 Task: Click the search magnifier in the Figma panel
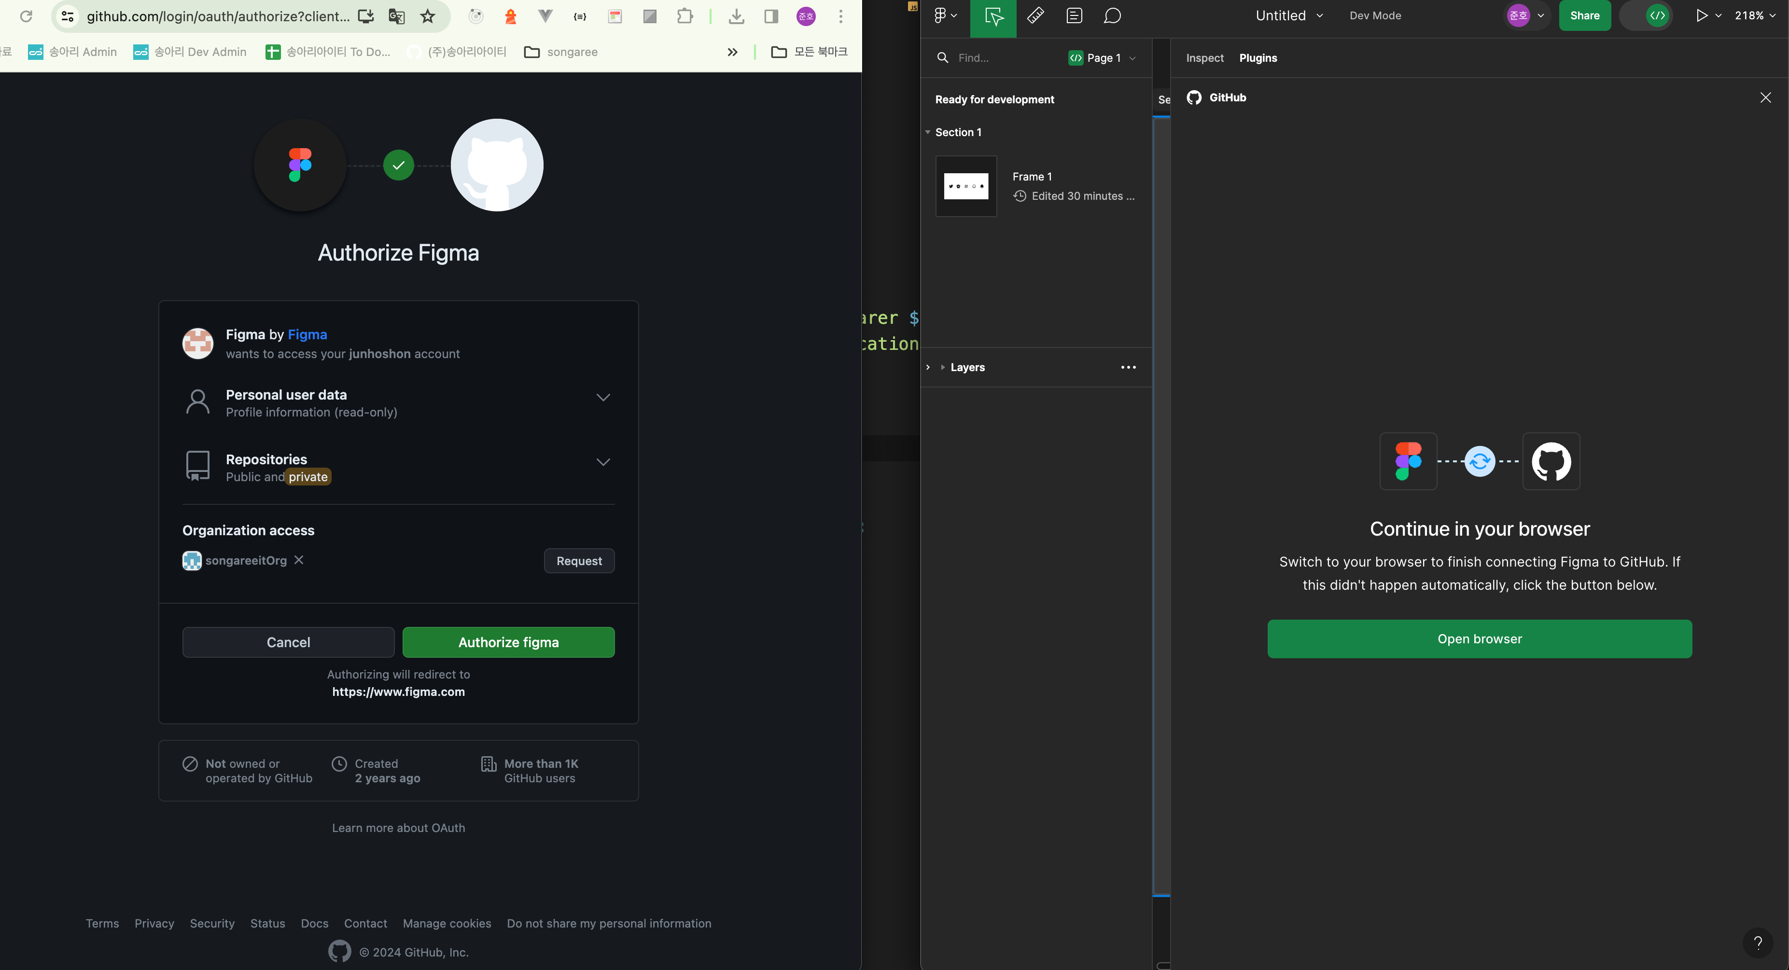point(942,57)
